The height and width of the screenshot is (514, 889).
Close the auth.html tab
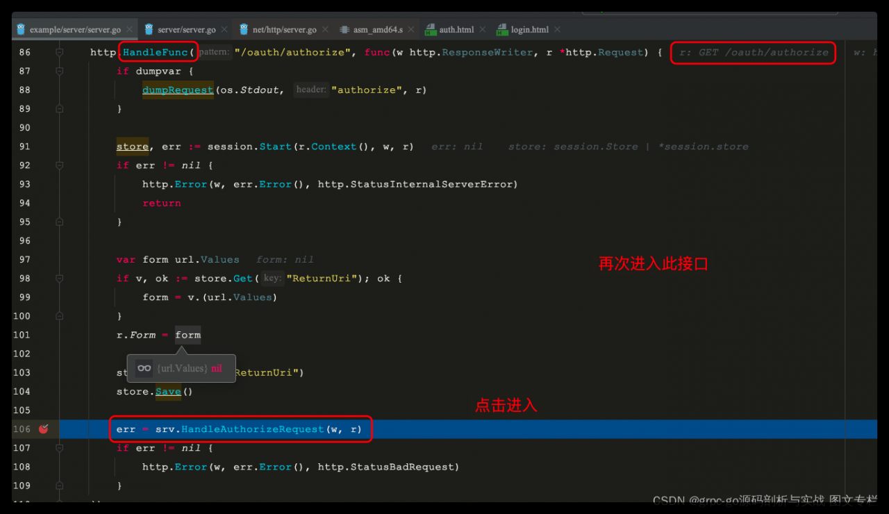point(482,30)
